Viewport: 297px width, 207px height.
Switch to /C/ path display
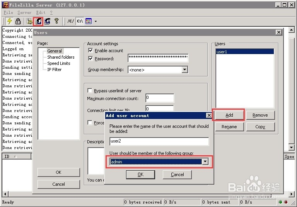[x=71, y=21]
